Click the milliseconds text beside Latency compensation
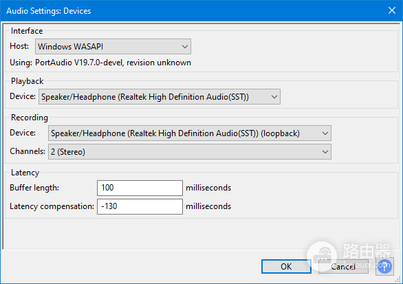Screen dimensions: 403x284 coord(208,206)
